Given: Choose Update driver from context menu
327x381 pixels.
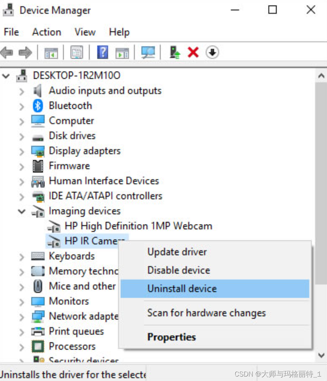Looking at the screenshot, I should (215, 252).
